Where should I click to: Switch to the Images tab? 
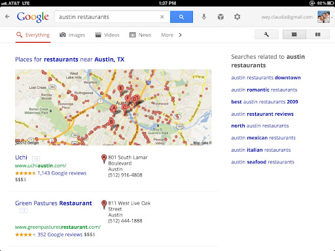click(x=72, y=35)
